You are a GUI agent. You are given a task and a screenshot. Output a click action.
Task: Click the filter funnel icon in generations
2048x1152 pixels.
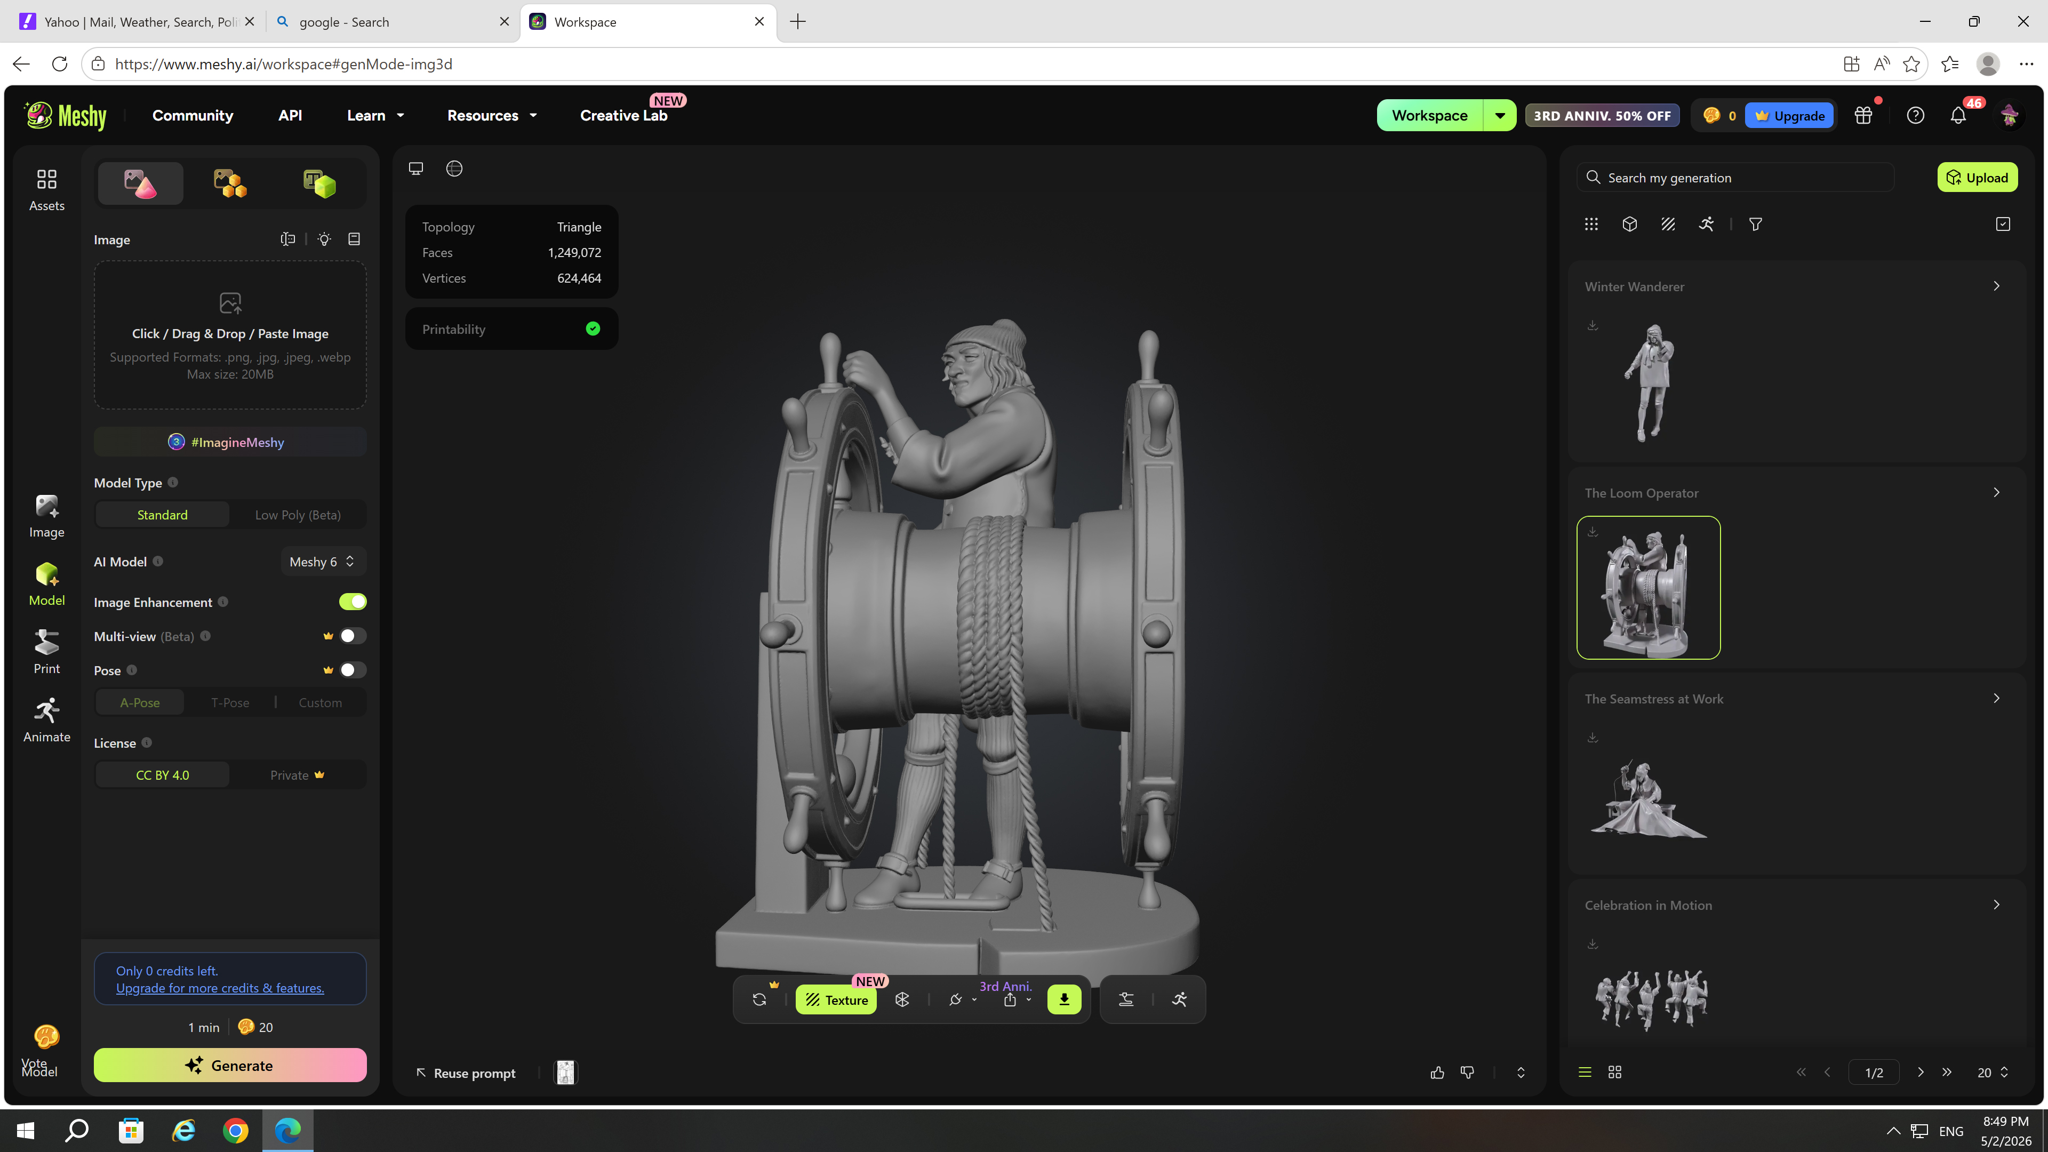point(1755,224)
